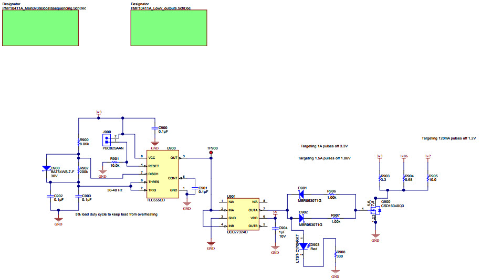Open the PMP10411A_Main3v3&Boost&sequencing.SchDoc sheet label
Image resolution: width=481 pixels, height=280 pixels.
[x=45, y=9]
